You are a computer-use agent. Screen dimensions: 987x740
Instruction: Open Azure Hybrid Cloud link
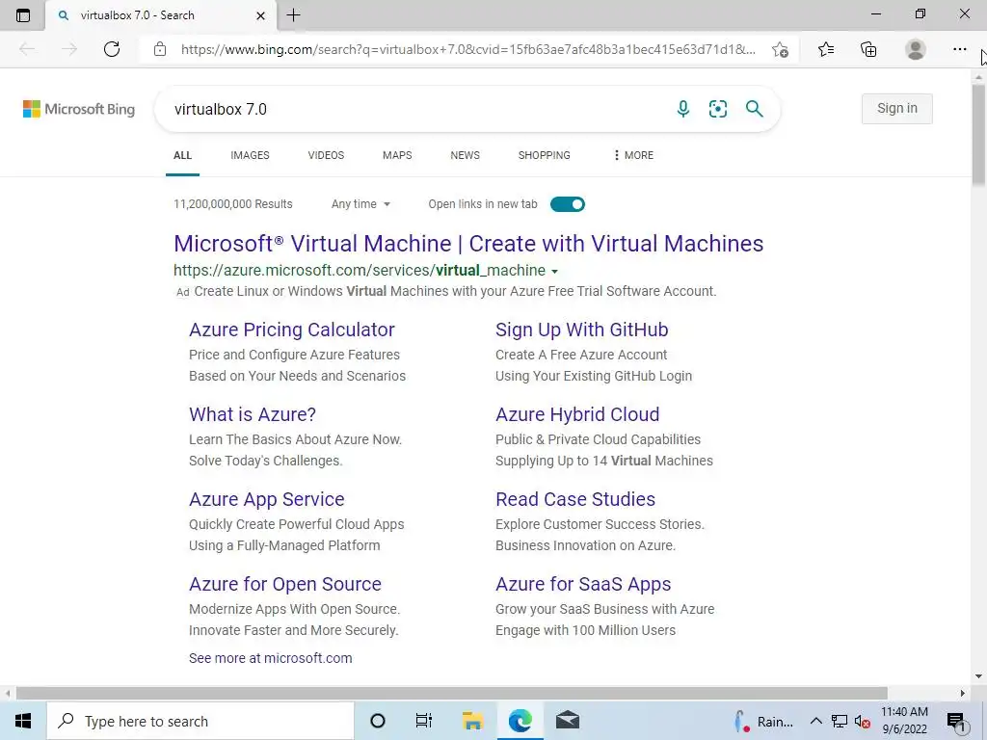[x=577, y=414]
